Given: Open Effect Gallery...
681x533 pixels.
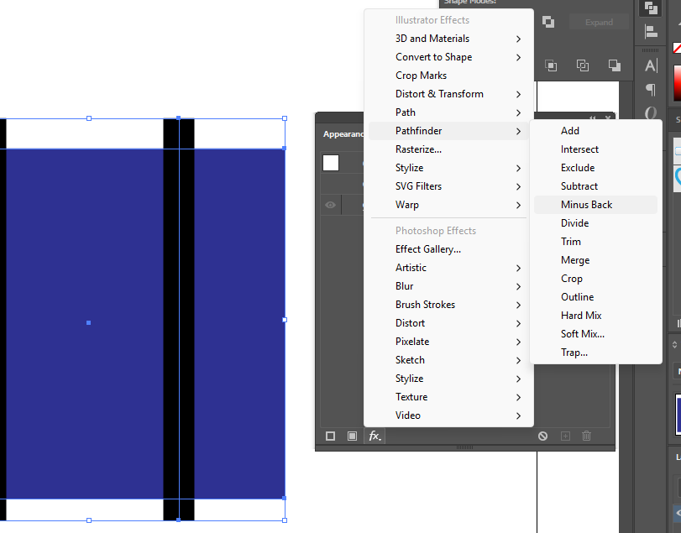Looking at the screenshot, I should click(x=448, y=249).
